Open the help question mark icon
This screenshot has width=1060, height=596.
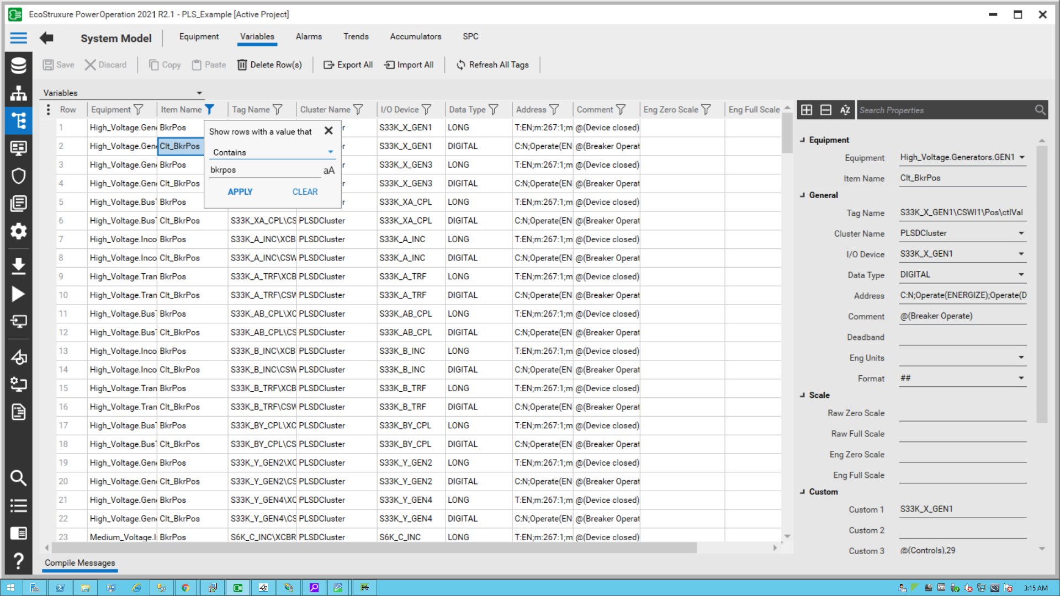(18, 560)
